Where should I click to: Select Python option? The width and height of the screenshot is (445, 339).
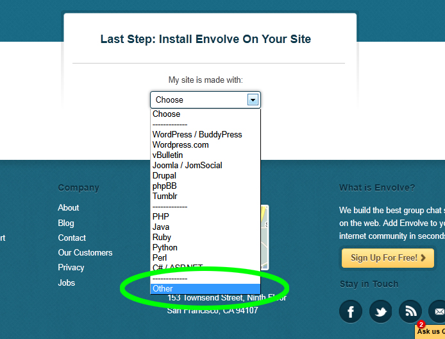coord(205,247)
